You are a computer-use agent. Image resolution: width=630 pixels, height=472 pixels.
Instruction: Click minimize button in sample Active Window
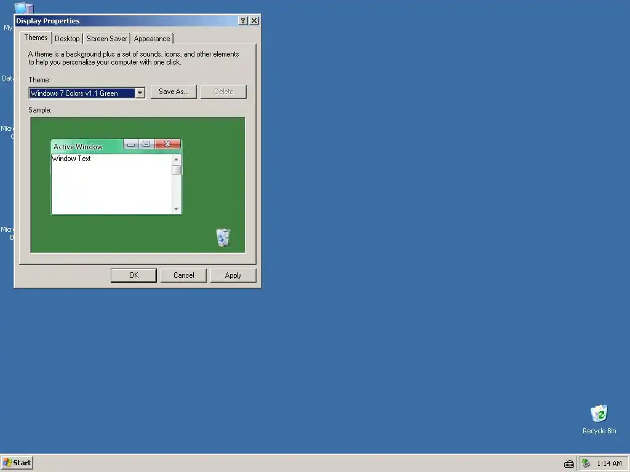coord(131,144)
